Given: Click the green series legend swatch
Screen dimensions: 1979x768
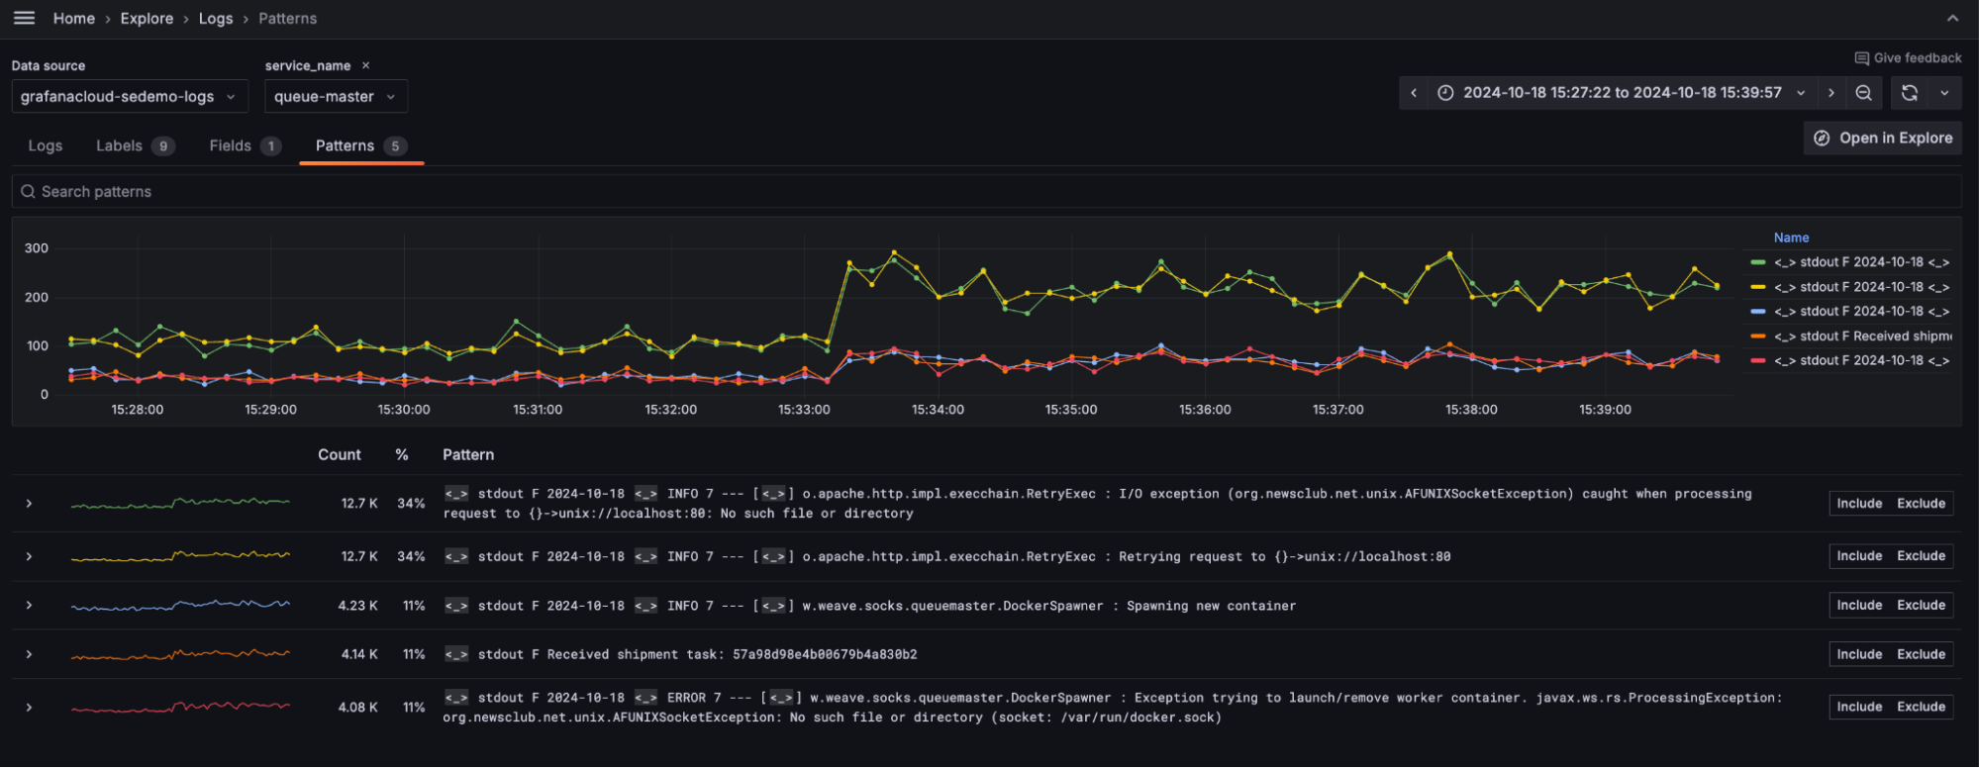Looking at the screenshot, I should [x=1757, y=262].
